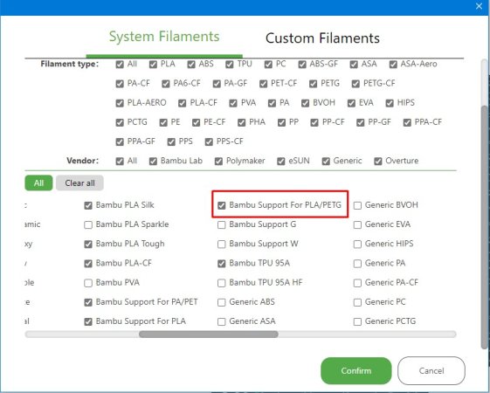Uncheck the PPA-GF filament type
The image size is (490, 393).
click(x=120, y=141)
